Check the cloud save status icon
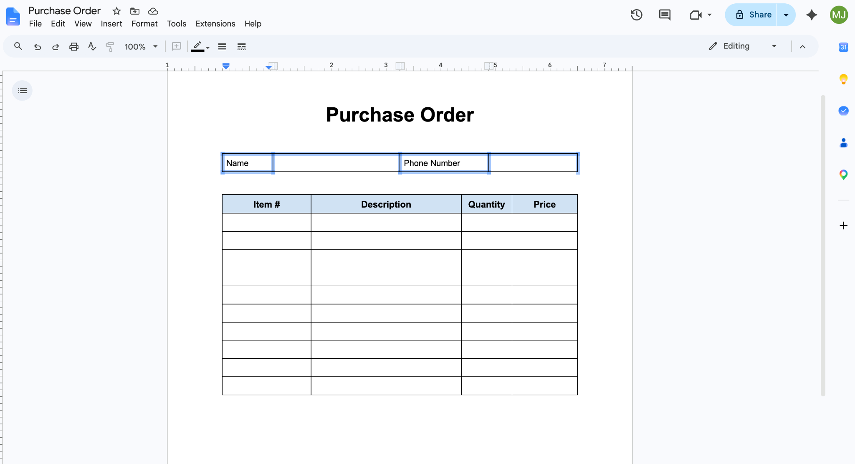Viewport: 855px width, 464px height. 153,11
